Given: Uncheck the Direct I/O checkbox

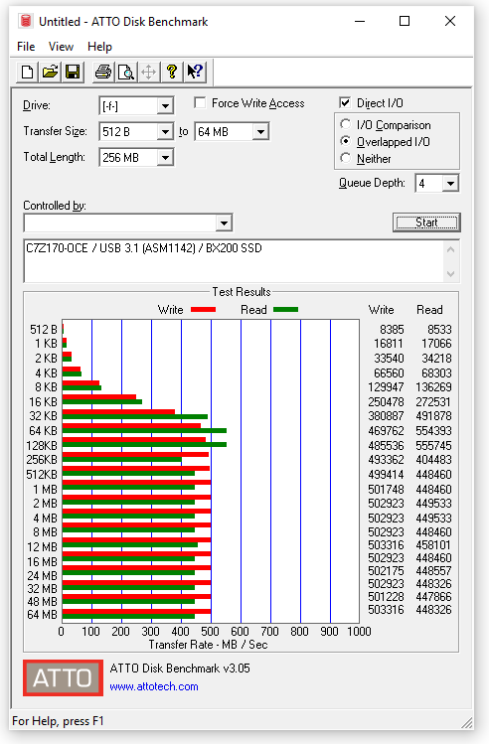Looking at the screenshot, I should 345,102.
